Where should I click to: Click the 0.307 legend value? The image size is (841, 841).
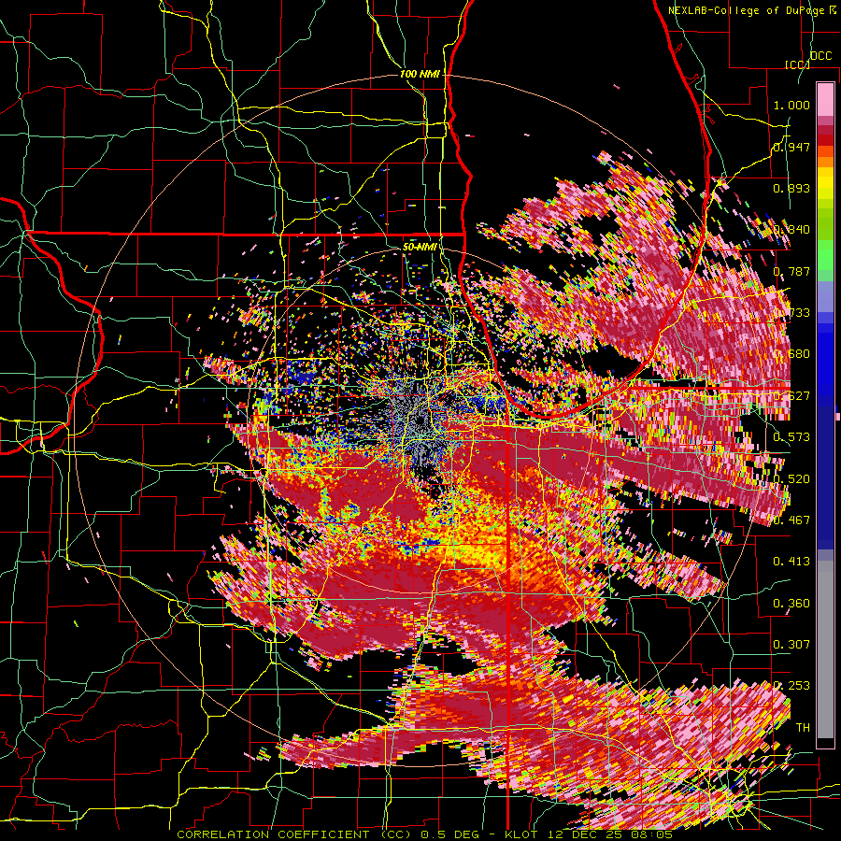(x=791, y=644)
